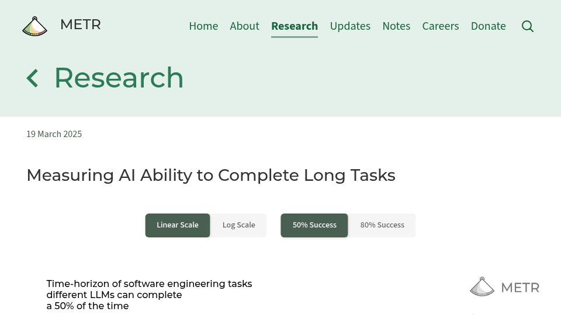The width and height of the screenshot is (561, 315).
Task: Open the search magnifier icon
Action: point(527,26)
